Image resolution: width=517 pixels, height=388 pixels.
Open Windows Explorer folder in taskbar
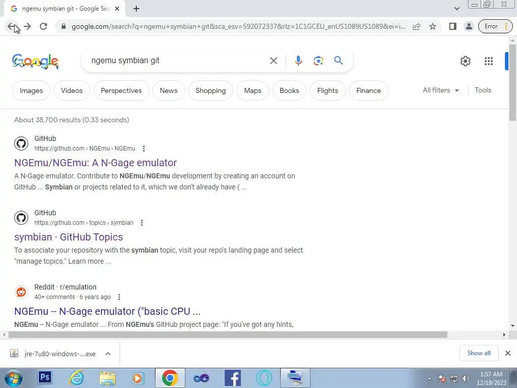[108, 378]
